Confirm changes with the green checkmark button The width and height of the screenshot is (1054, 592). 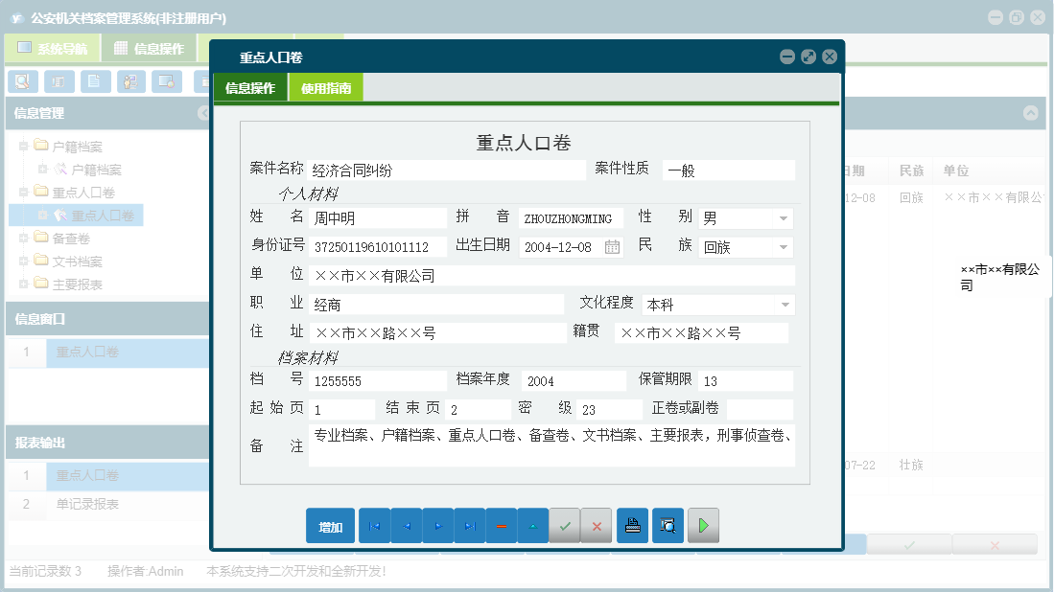pyautogui.click(x=565, y=525)
